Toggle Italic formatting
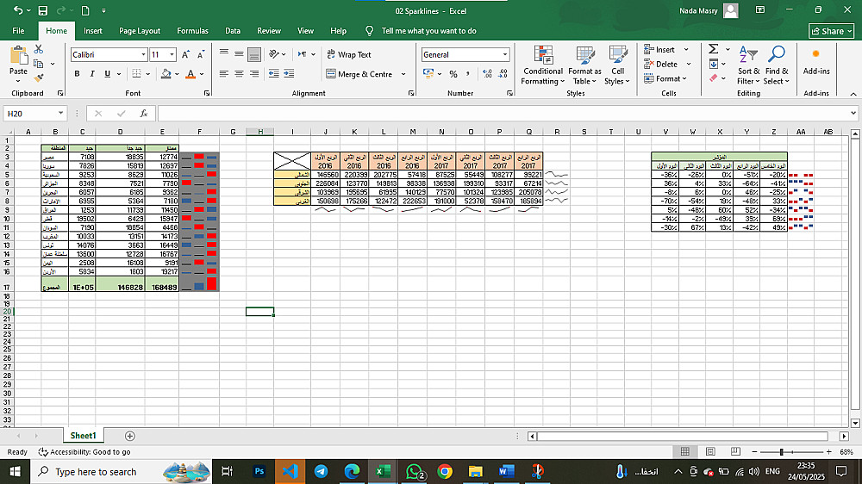 (x=92, y=73)
